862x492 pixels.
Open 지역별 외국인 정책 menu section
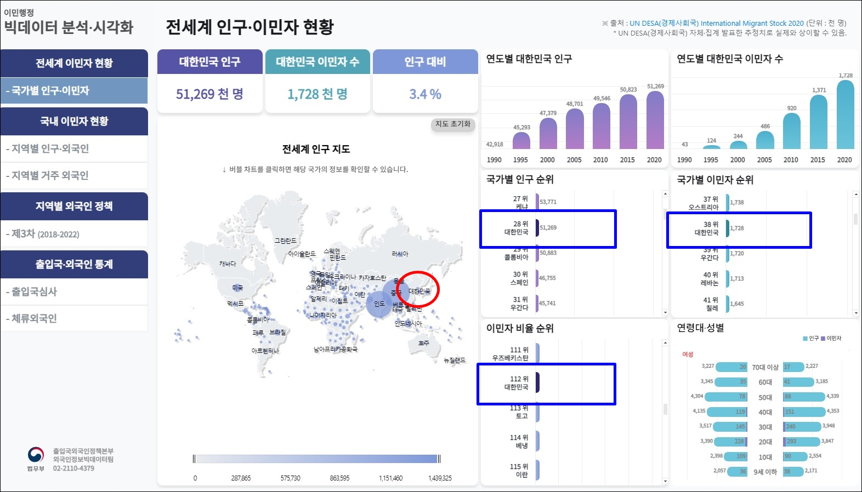[74, 206]
